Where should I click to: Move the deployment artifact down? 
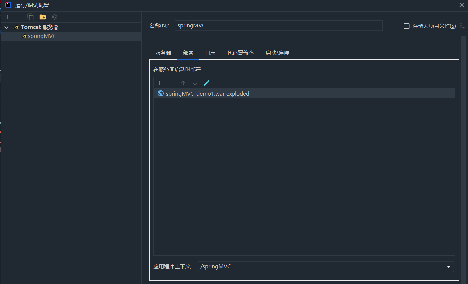tap(195, 83)
